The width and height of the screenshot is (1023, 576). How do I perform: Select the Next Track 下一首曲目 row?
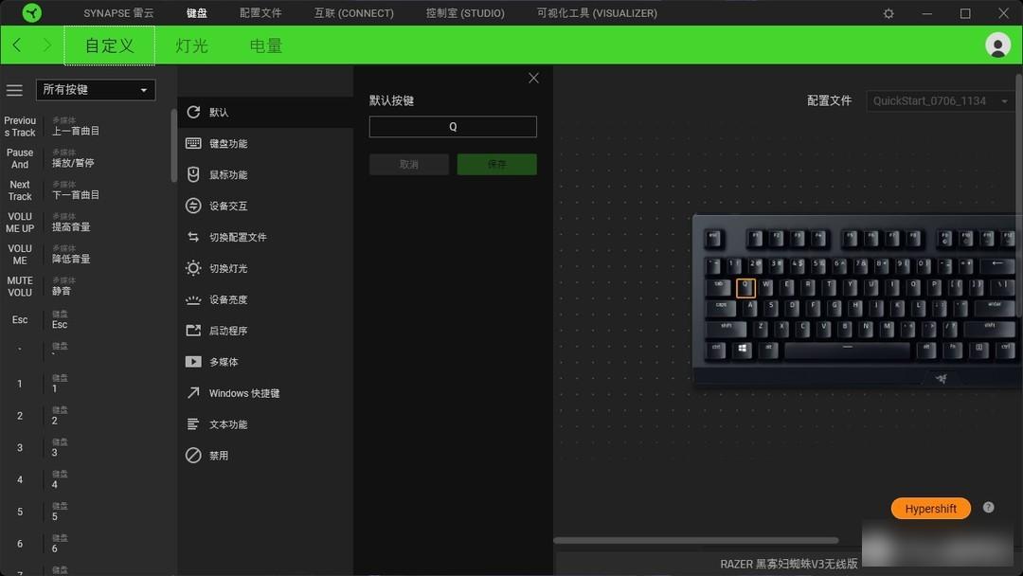(x=87, y=190)
